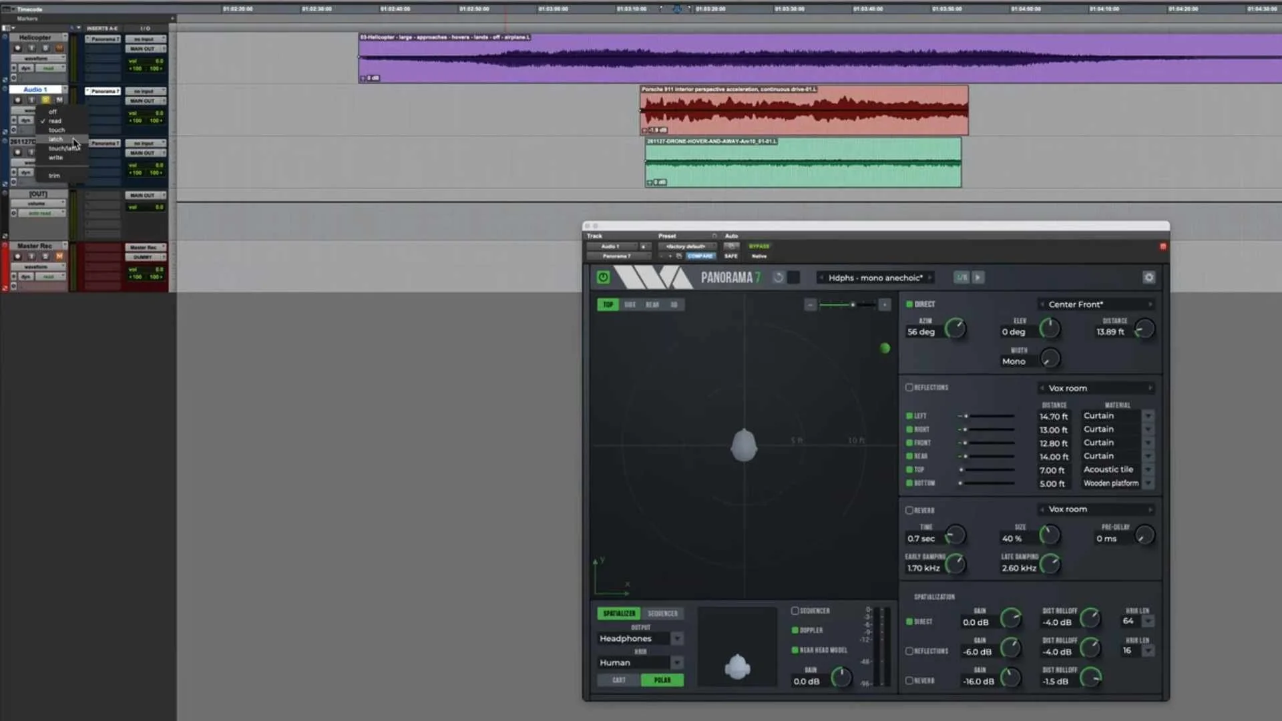This screenshot has height=721, width=1282.
Task: Click the zoom-out minus icon in spatial view
Action: 810,304
